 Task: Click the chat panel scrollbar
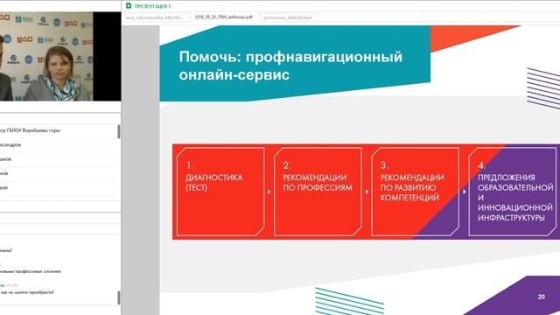pyautogui.click(x=119, y=297)
